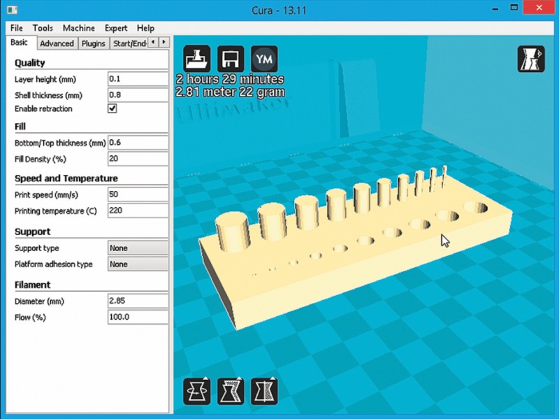Click the Cura window system icon
This screenshot has width=559, height=419.
point(12,10)
